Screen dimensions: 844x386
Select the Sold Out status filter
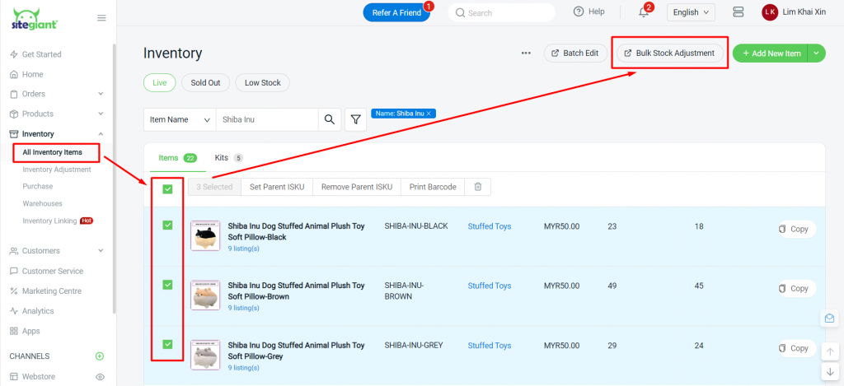205,83
